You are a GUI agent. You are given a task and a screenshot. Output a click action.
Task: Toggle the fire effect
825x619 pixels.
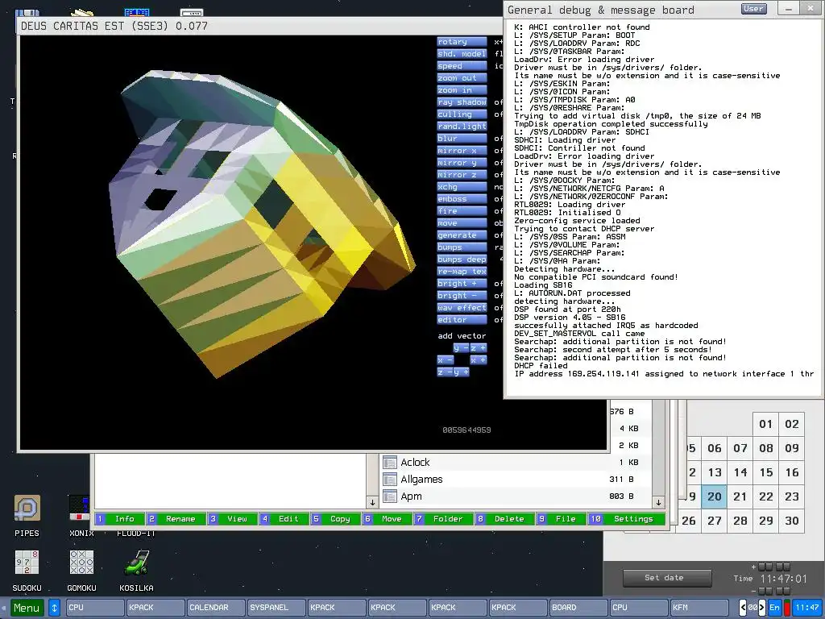(462, 211)
